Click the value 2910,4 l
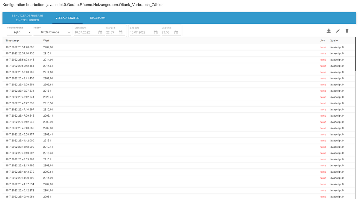360x199 pixels. tap(48, 147)
